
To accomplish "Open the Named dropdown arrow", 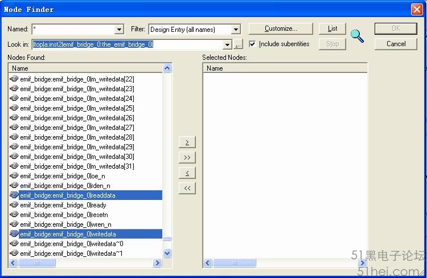I will (x=119, y=29).
